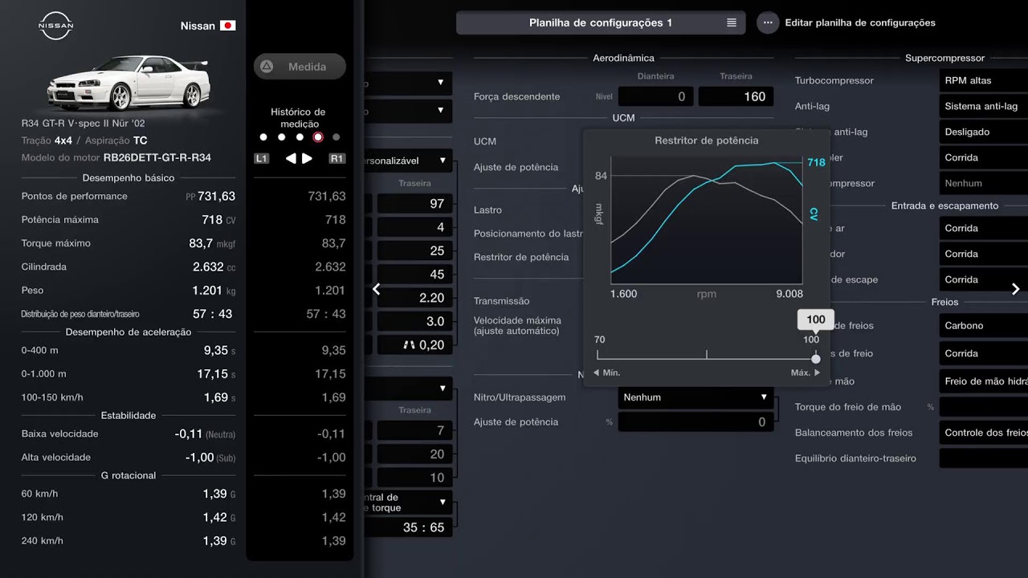This screenshot has height=578, width=1028.
Task: Open Personalizável suspension dropdown
Action: tap(408, 161)
